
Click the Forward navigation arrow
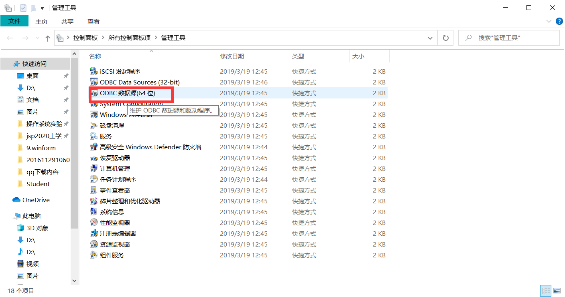(x=25, y=38)
